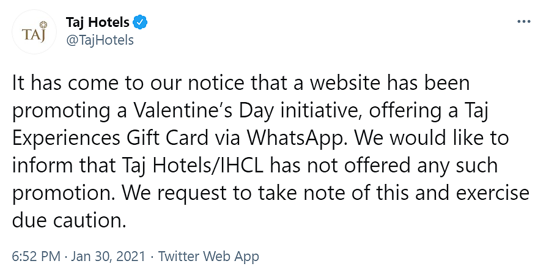Open the tweet's more options ellipsis menu
The height and width of the screenshot is (272, 546).
coord(524,22)
